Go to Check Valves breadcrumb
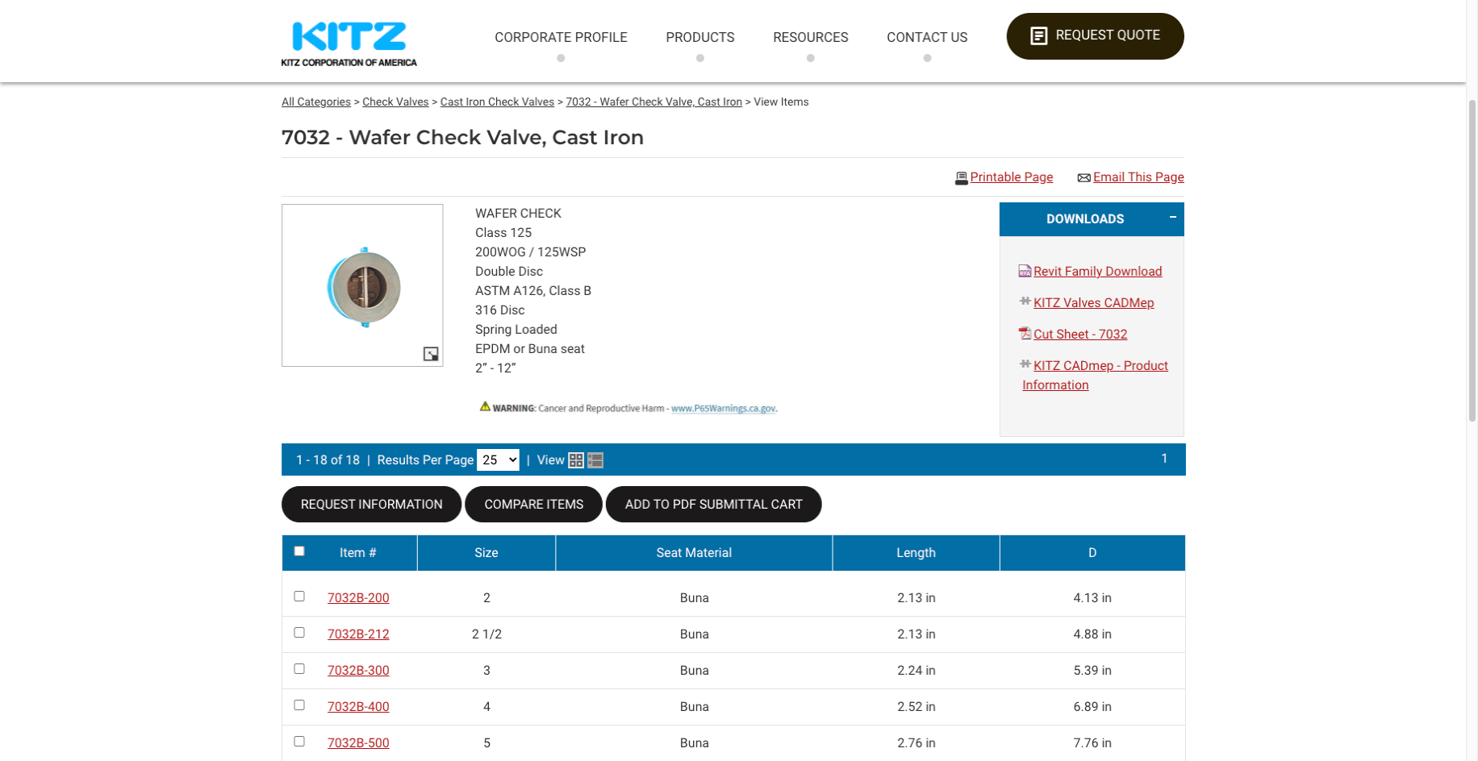Screen dimensions: 1478x761 click(x=395, y=102)
